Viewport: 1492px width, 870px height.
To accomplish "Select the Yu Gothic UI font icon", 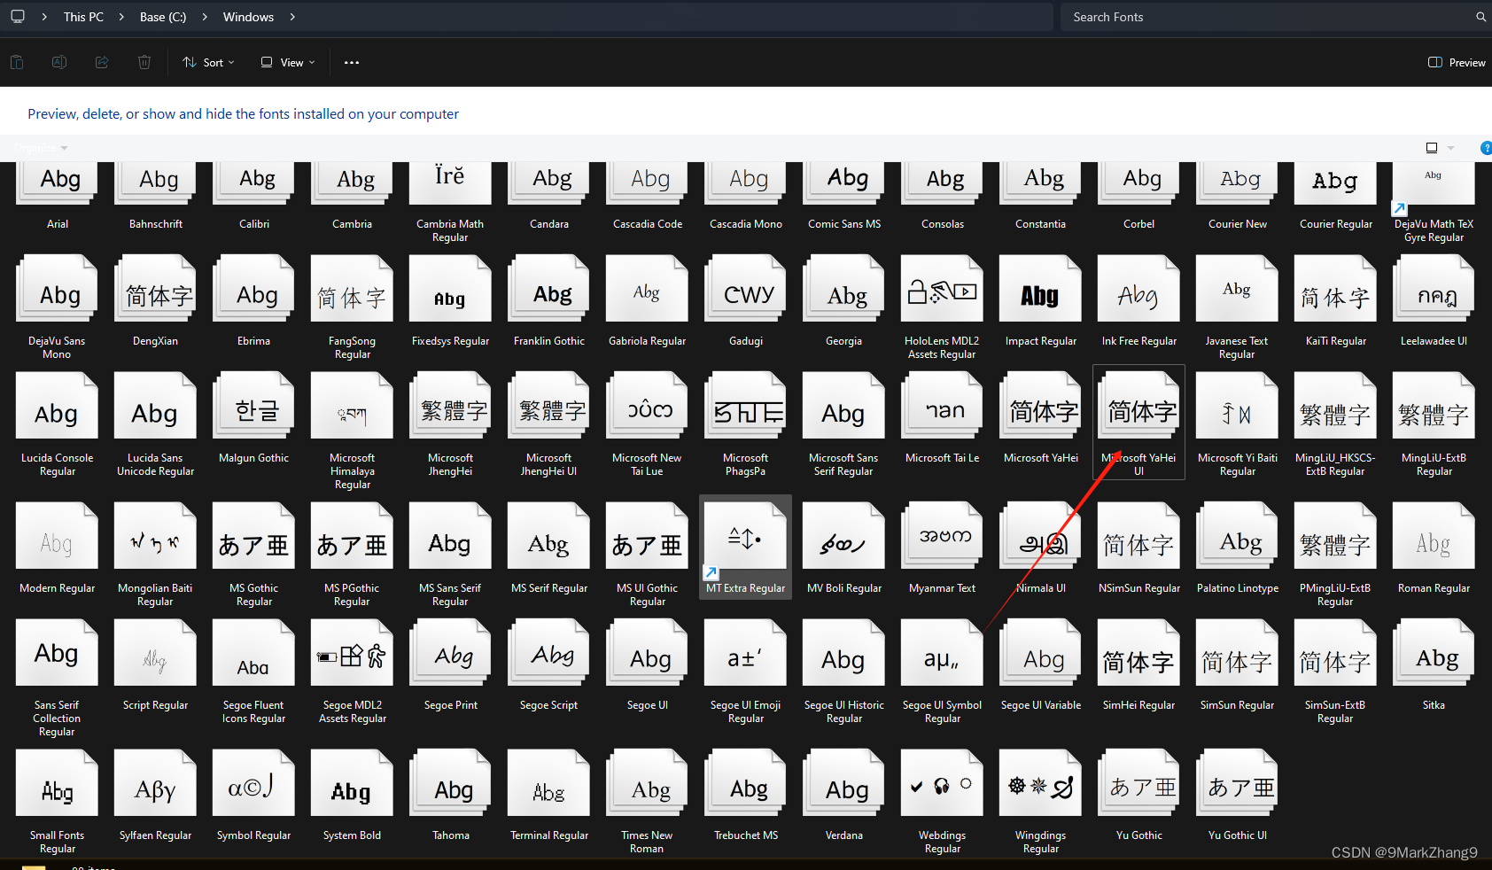I will point(1238,782).
